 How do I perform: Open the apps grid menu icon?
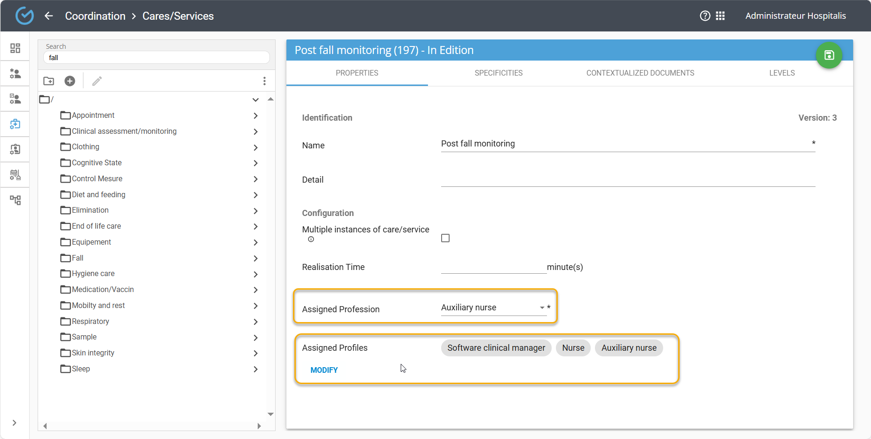coord(720,16)
